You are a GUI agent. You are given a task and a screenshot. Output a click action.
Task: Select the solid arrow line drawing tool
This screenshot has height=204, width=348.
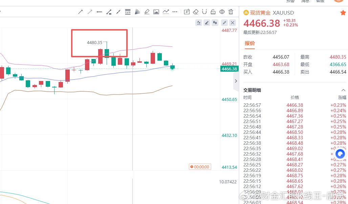80,12
